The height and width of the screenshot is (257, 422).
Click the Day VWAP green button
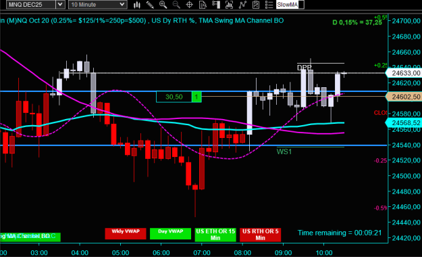[x=170, y=233]
